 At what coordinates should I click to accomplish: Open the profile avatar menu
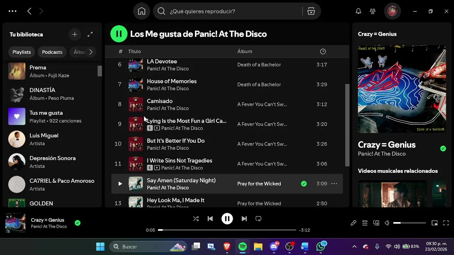pyautogui.click(x=392, y=11)
